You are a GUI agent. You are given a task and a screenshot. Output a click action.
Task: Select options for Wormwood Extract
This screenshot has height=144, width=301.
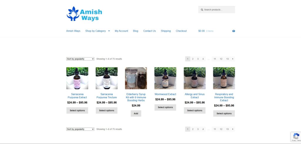[x=165, y=107]
